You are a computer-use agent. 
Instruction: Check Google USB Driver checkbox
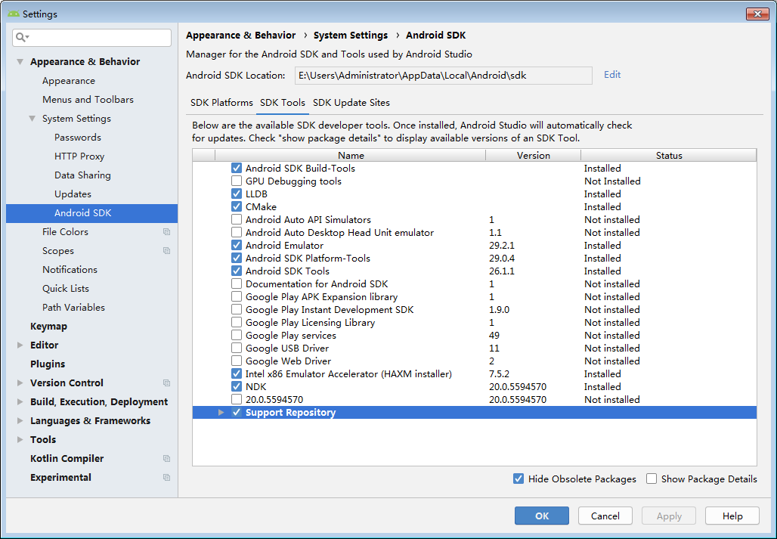(x=237, y=348)
